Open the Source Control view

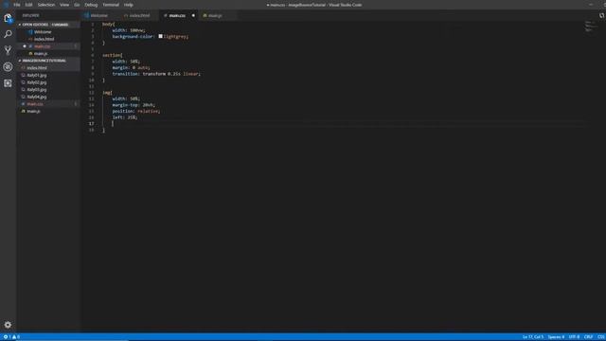click(x=8, y=50)
